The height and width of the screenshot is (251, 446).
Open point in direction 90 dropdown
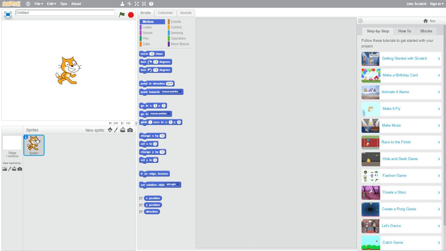point(170,84)
